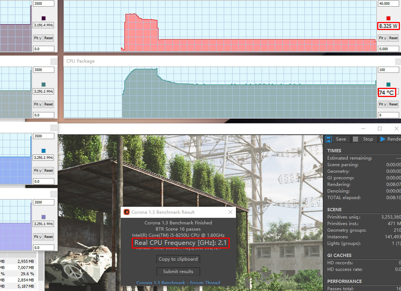401x291 pixels.
Task: Click the 3,191.4 MHz value readout
Action: [x=44, y=25]
